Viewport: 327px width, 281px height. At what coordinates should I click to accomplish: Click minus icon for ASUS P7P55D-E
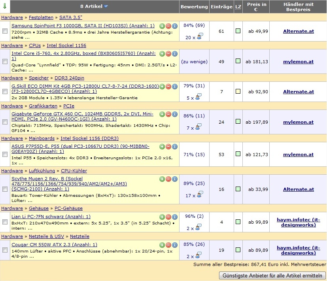point(168,147)
